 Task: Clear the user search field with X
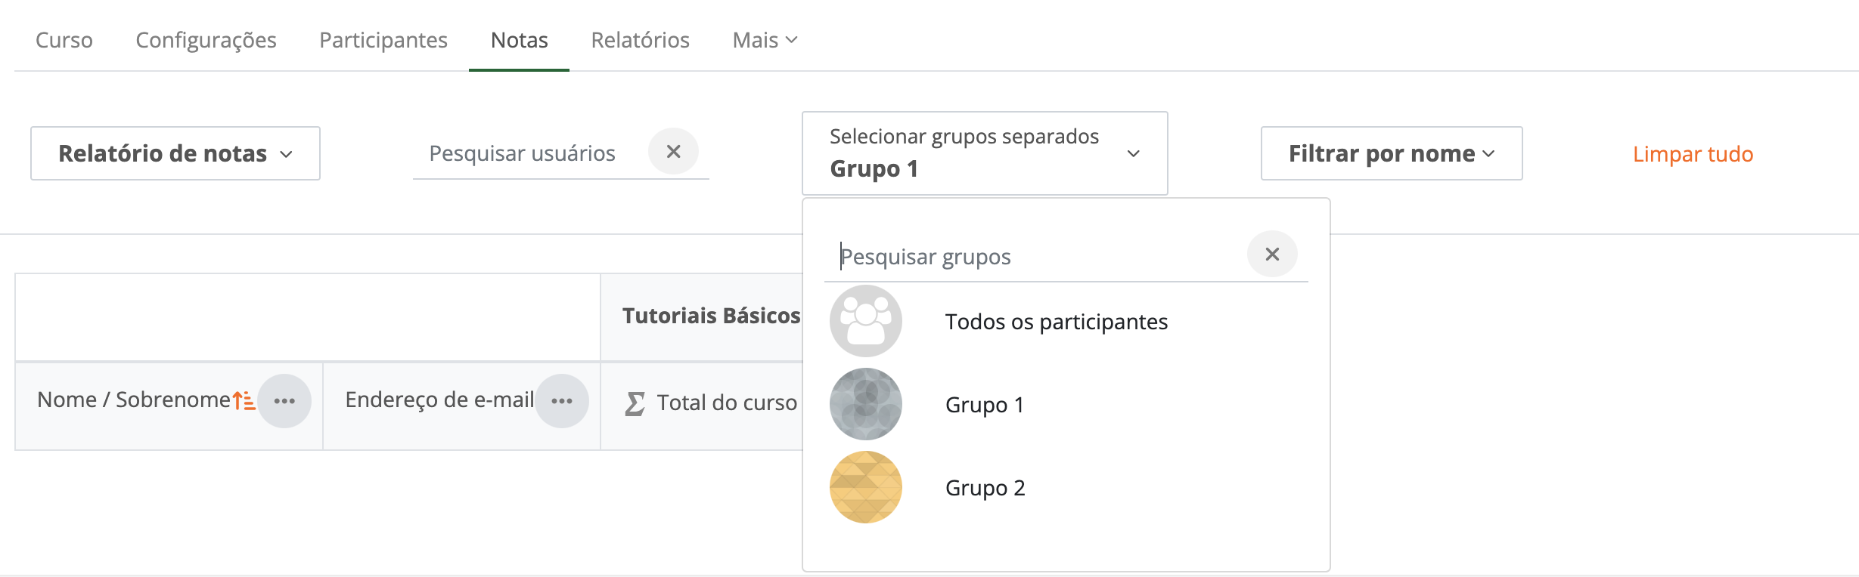coord(673,152)
